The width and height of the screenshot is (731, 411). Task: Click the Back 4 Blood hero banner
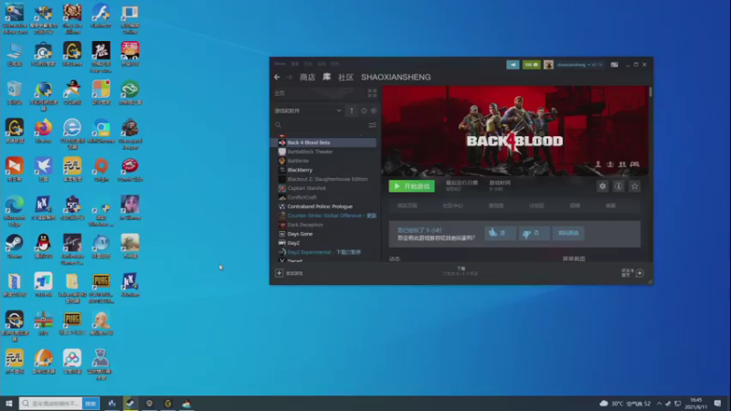point(514,131)
